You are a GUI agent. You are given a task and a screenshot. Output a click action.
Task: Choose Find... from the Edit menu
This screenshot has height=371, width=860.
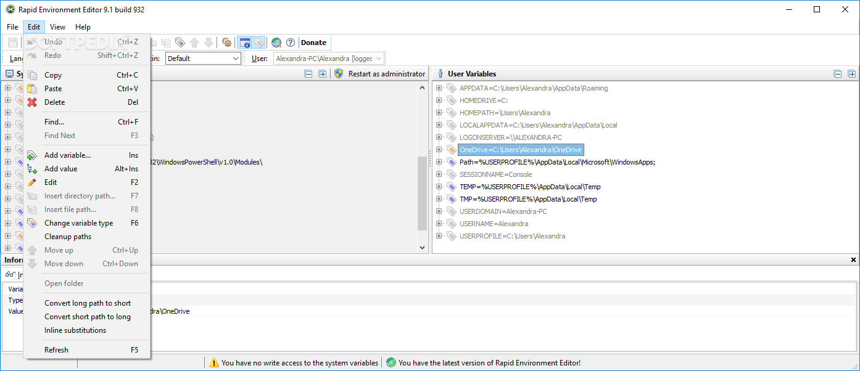pos(86,122)
